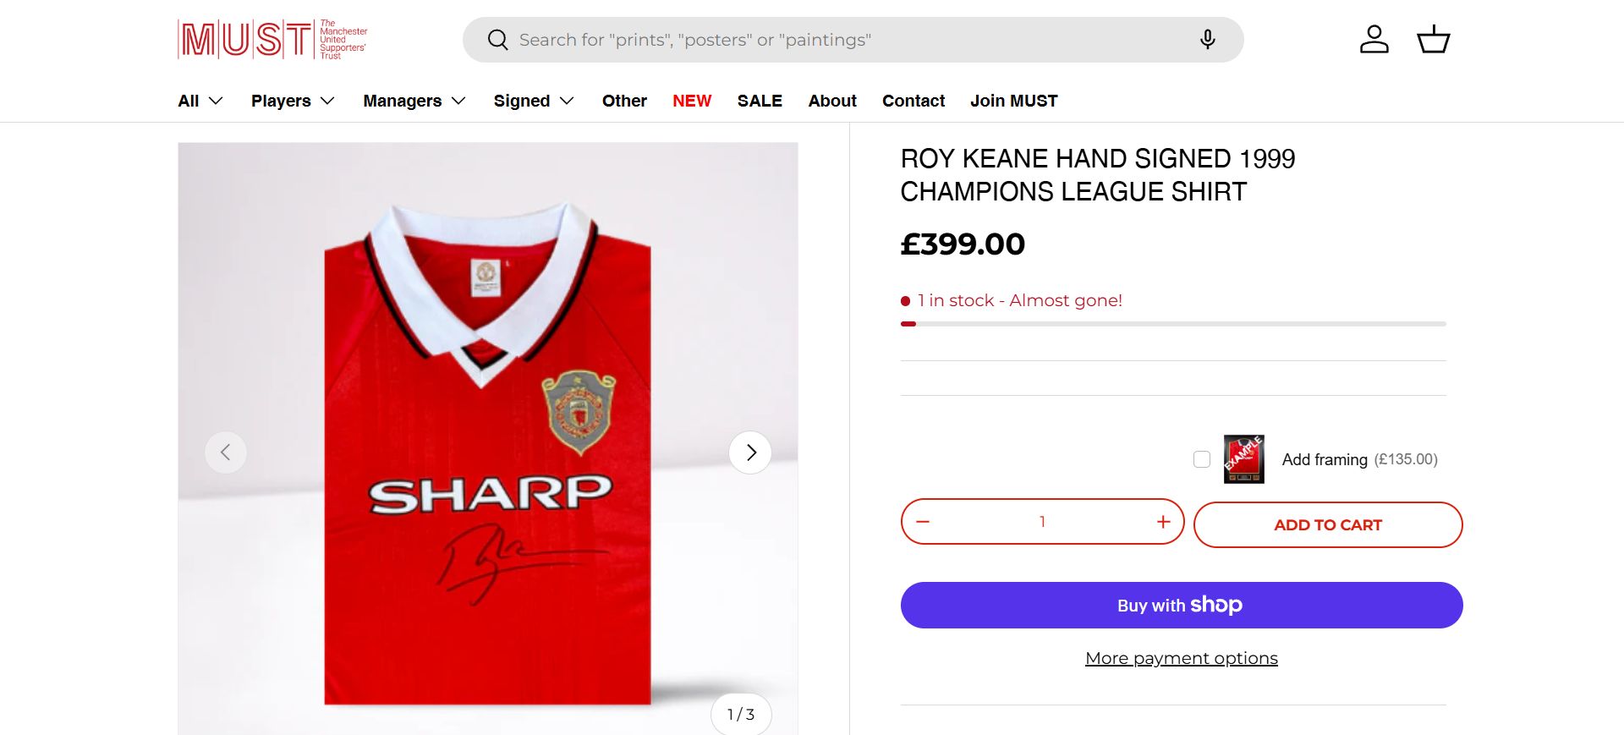Click ADD TO CART button
1624x735 pixels.
[x=1327, y=524]
